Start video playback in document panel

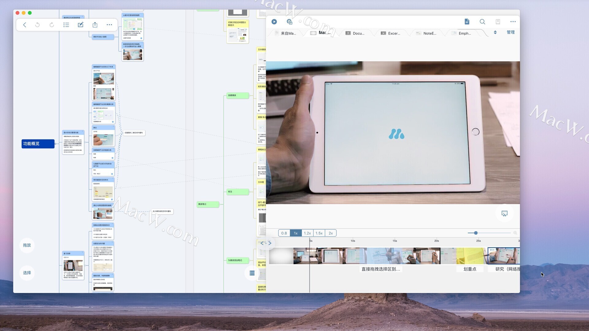point(274,22)
